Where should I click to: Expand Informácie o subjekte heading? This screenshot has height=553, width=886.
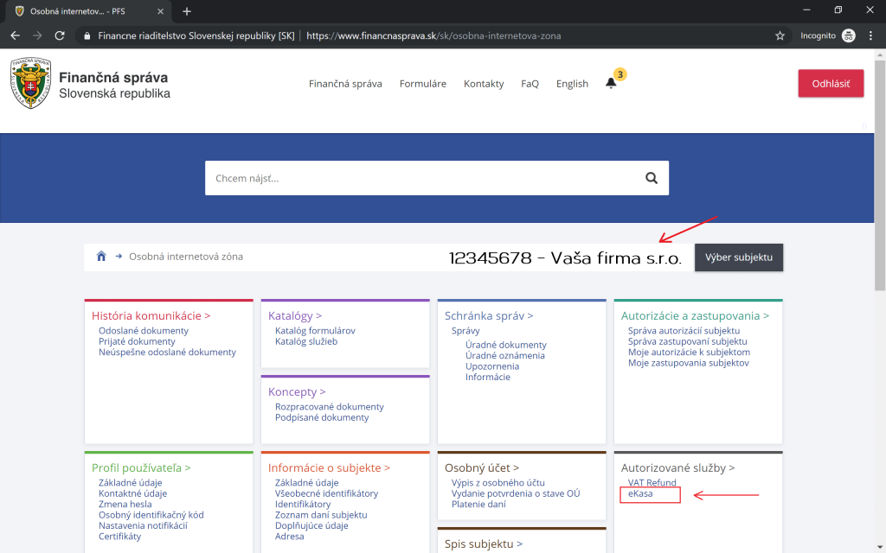[329, 467]
